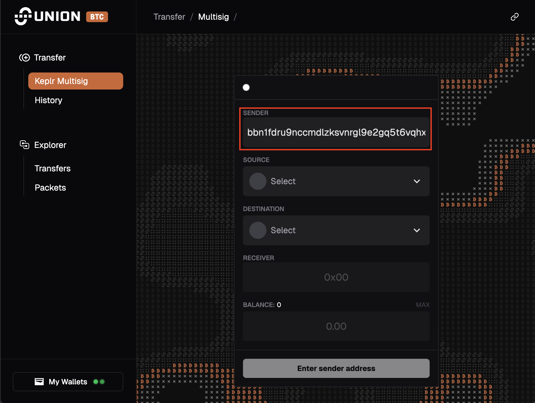Image resolution: width=535 pixels, height=403 pixels.
Task: Expand the Destination selector via its chevron
Action: (x=417, y=230)
